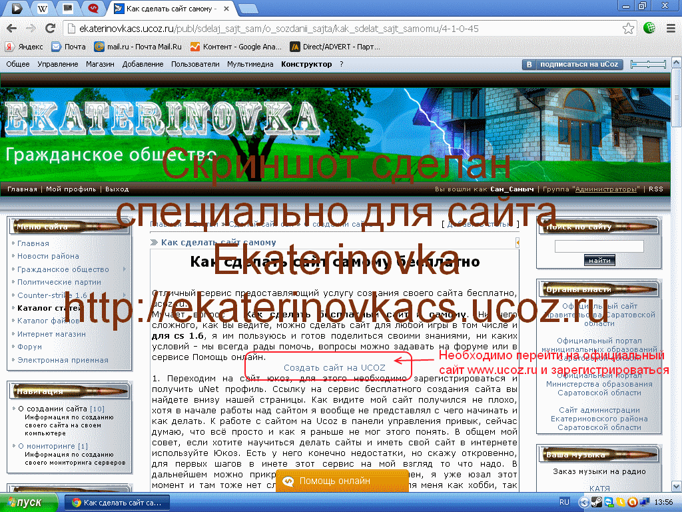
Task: Open a new browser tab
Action: point(248,9)
